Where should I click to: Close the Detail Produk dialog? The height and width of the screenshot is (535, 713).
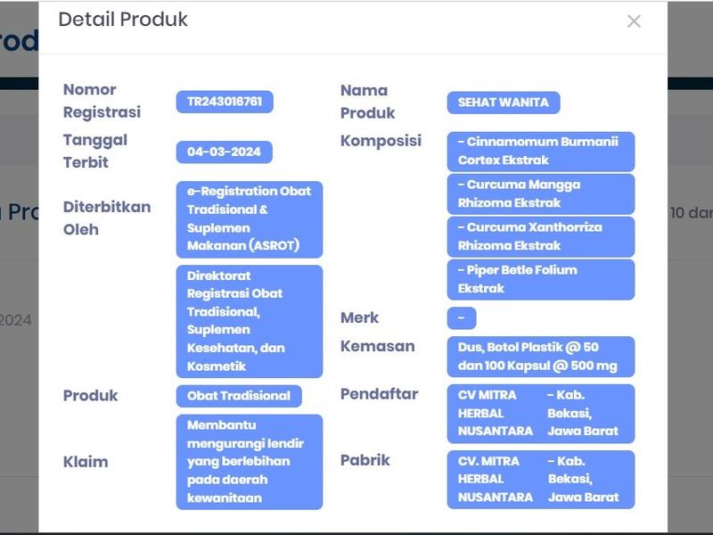(x=634, y=21)
